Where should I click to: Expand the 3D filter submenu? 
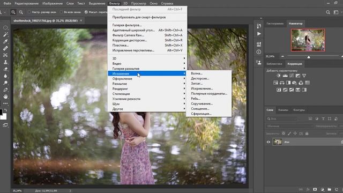(x=147, y=58)
